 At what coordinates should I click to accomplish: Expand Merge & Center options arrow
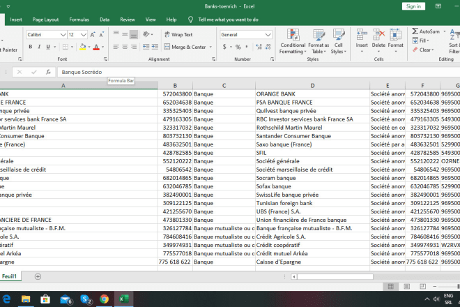click(210, 47)
